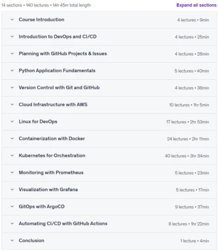Click the 17 lectures 2hr 53min label

coord(187,122)
